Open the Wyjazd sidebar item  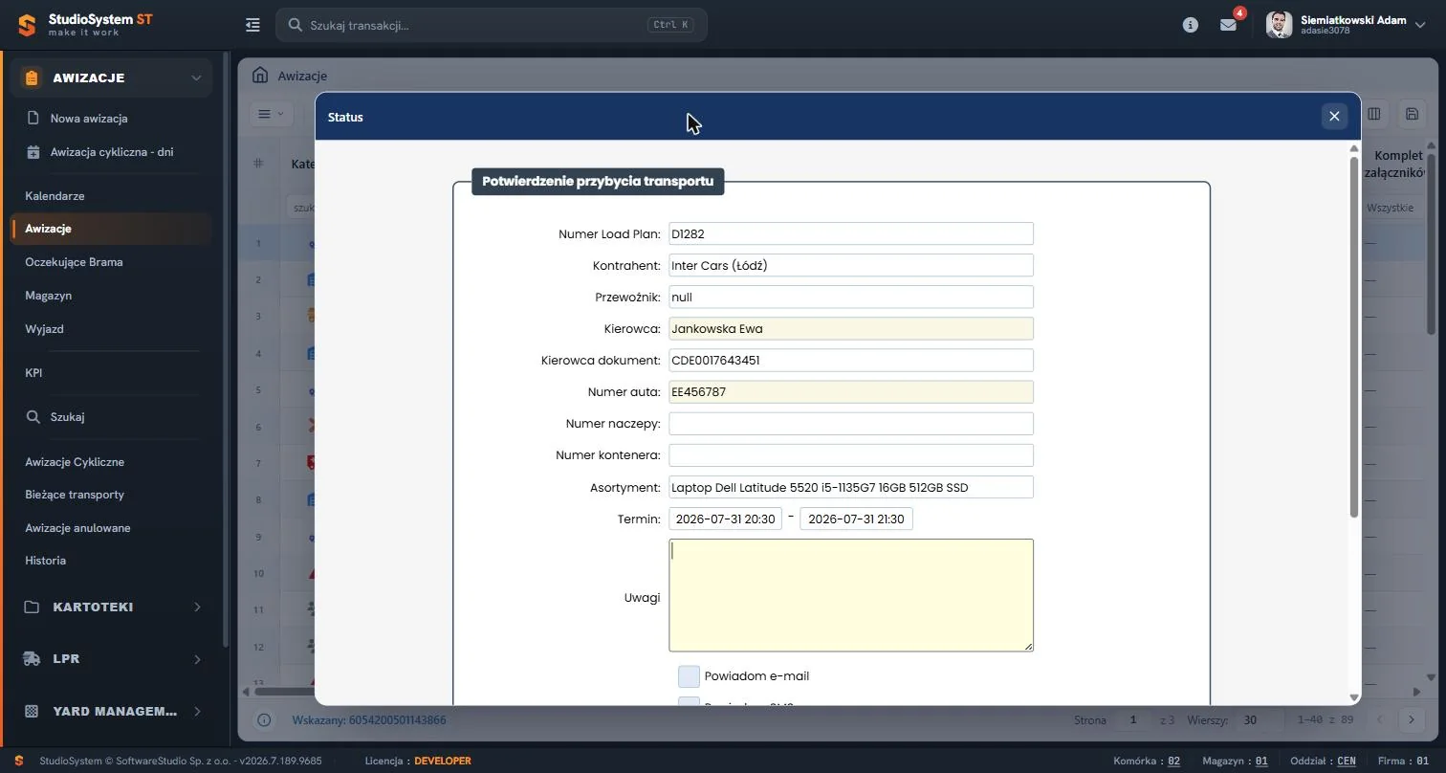click(x=44, y=328)
